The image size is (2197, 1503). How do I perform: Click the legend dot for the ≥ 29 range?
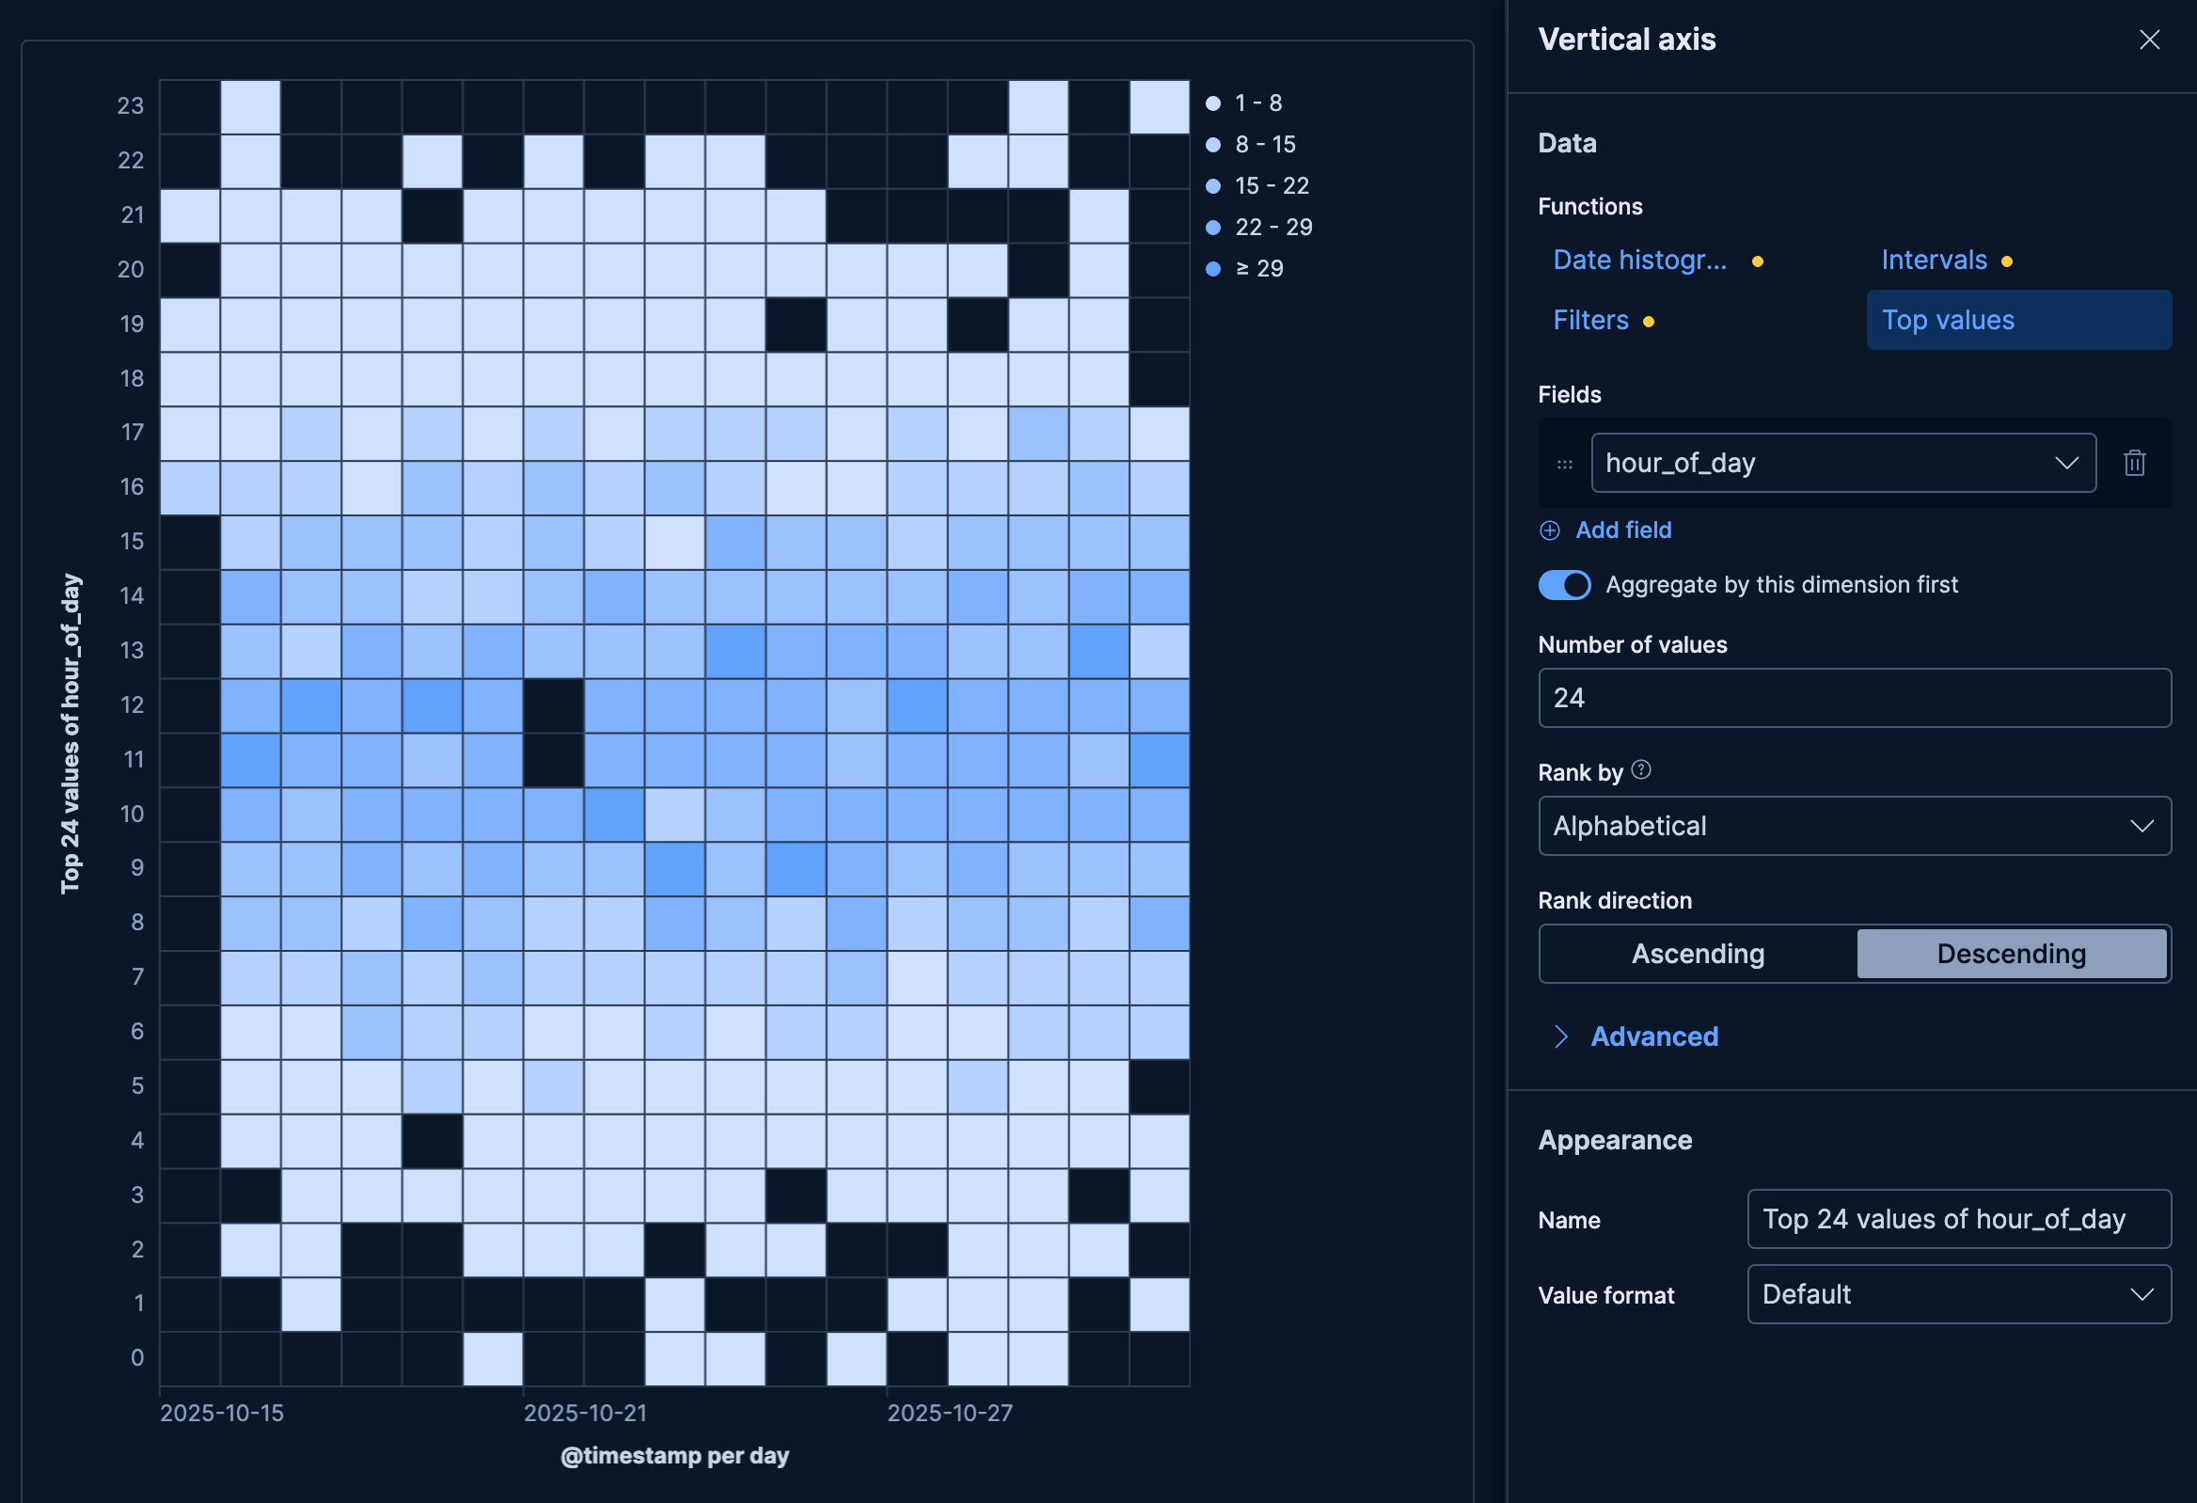pyautogui.click(x=1214, y=268)
